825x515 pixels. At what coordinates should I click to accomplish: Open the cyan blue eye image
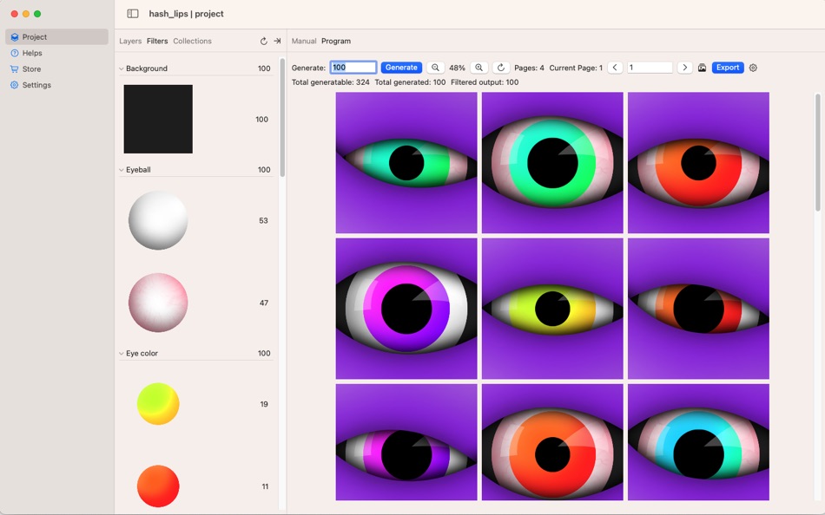pos(698,442)
